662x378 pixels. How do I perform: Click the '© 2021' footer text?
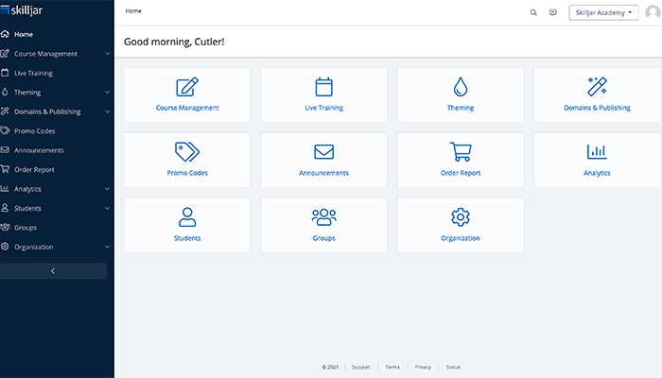(x=330, y=367)
